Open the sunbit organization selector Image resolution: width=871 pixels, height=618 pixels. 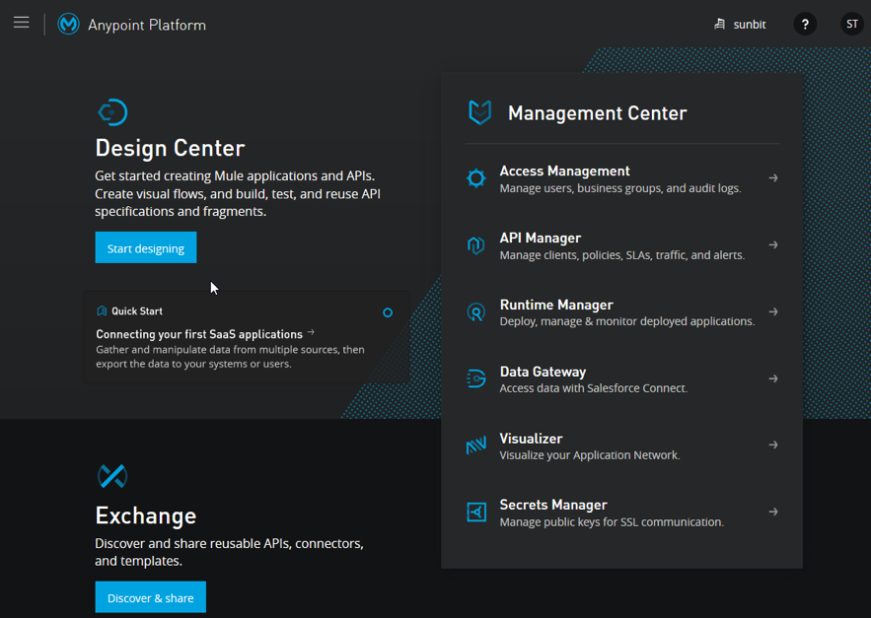tap(740, 25)
